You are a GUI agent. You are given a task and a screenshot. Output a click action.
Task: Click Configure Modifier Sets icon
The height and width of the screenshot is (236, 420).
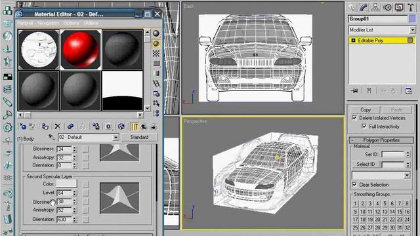click(408, 91)
